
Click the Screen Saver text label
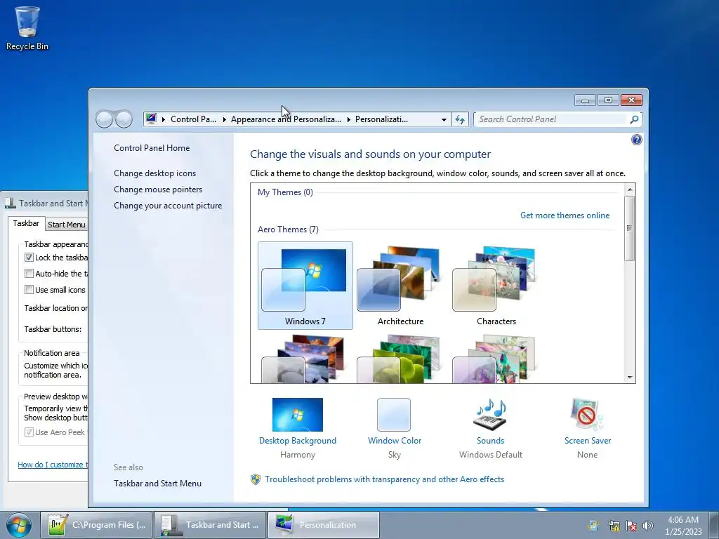click(588, 441)
